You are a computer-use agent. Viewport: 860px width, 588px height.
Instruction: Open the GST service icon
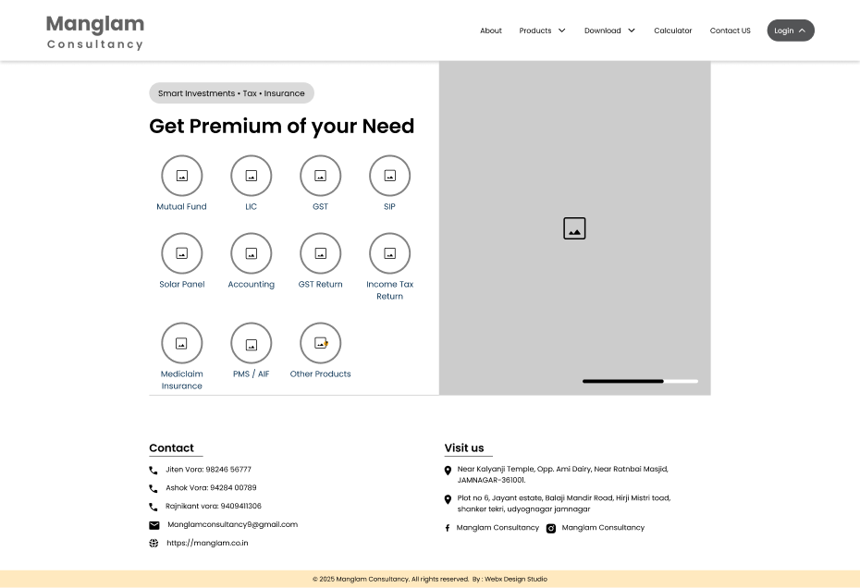click(321, 176)
